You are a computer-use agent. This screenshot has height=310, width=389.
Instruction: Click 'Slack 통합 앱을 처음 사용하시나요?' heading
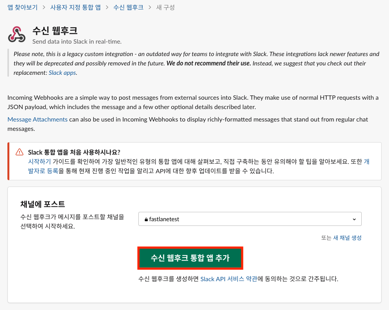74,152
